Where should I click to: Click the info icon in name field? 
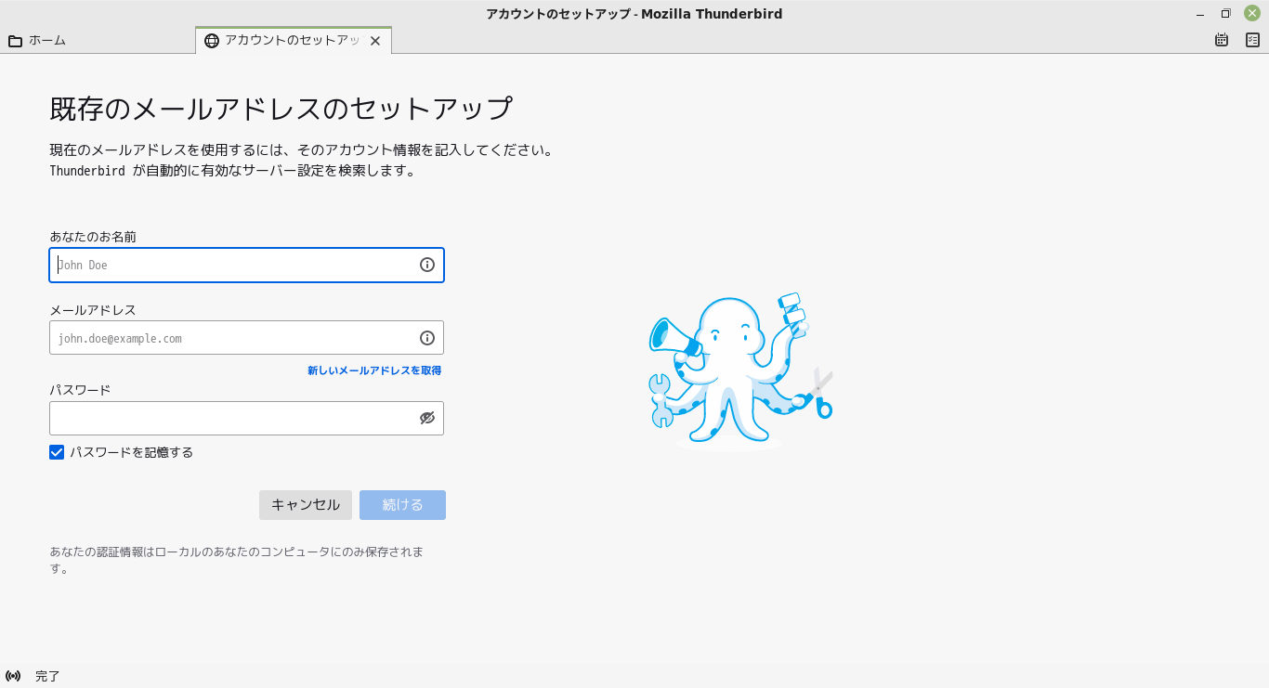point(427,265)
